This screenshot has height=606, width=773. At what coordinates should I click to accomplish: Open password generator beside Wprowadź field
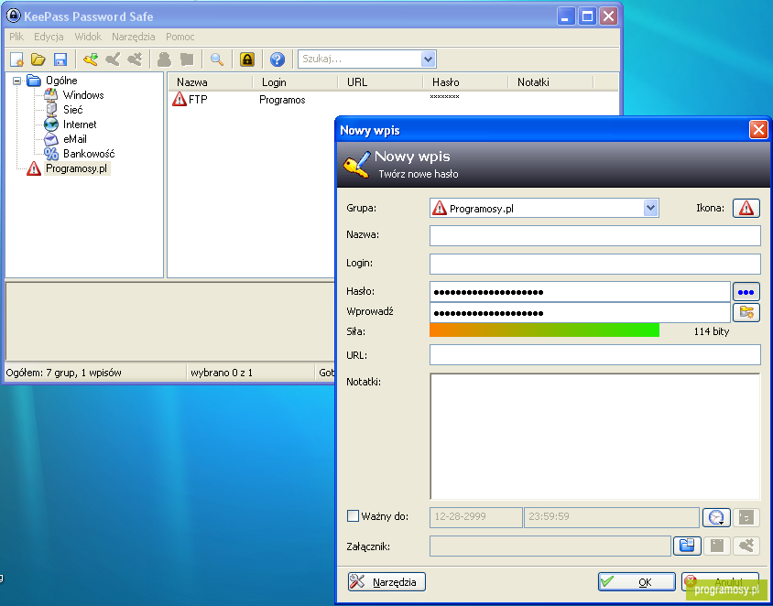click(746, 312)
